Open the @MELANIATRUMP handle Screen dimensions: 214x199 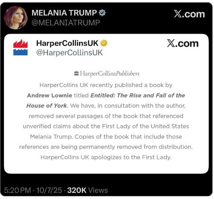point(66,23)
